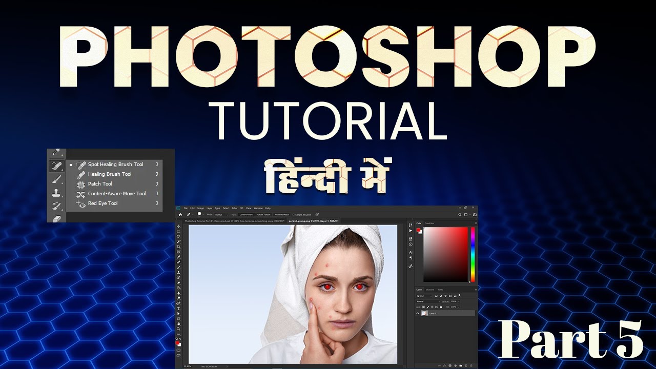
Task: Open Edit Toolbar three-dots icon
Action: pyautogui.click(x=178, y=334)
